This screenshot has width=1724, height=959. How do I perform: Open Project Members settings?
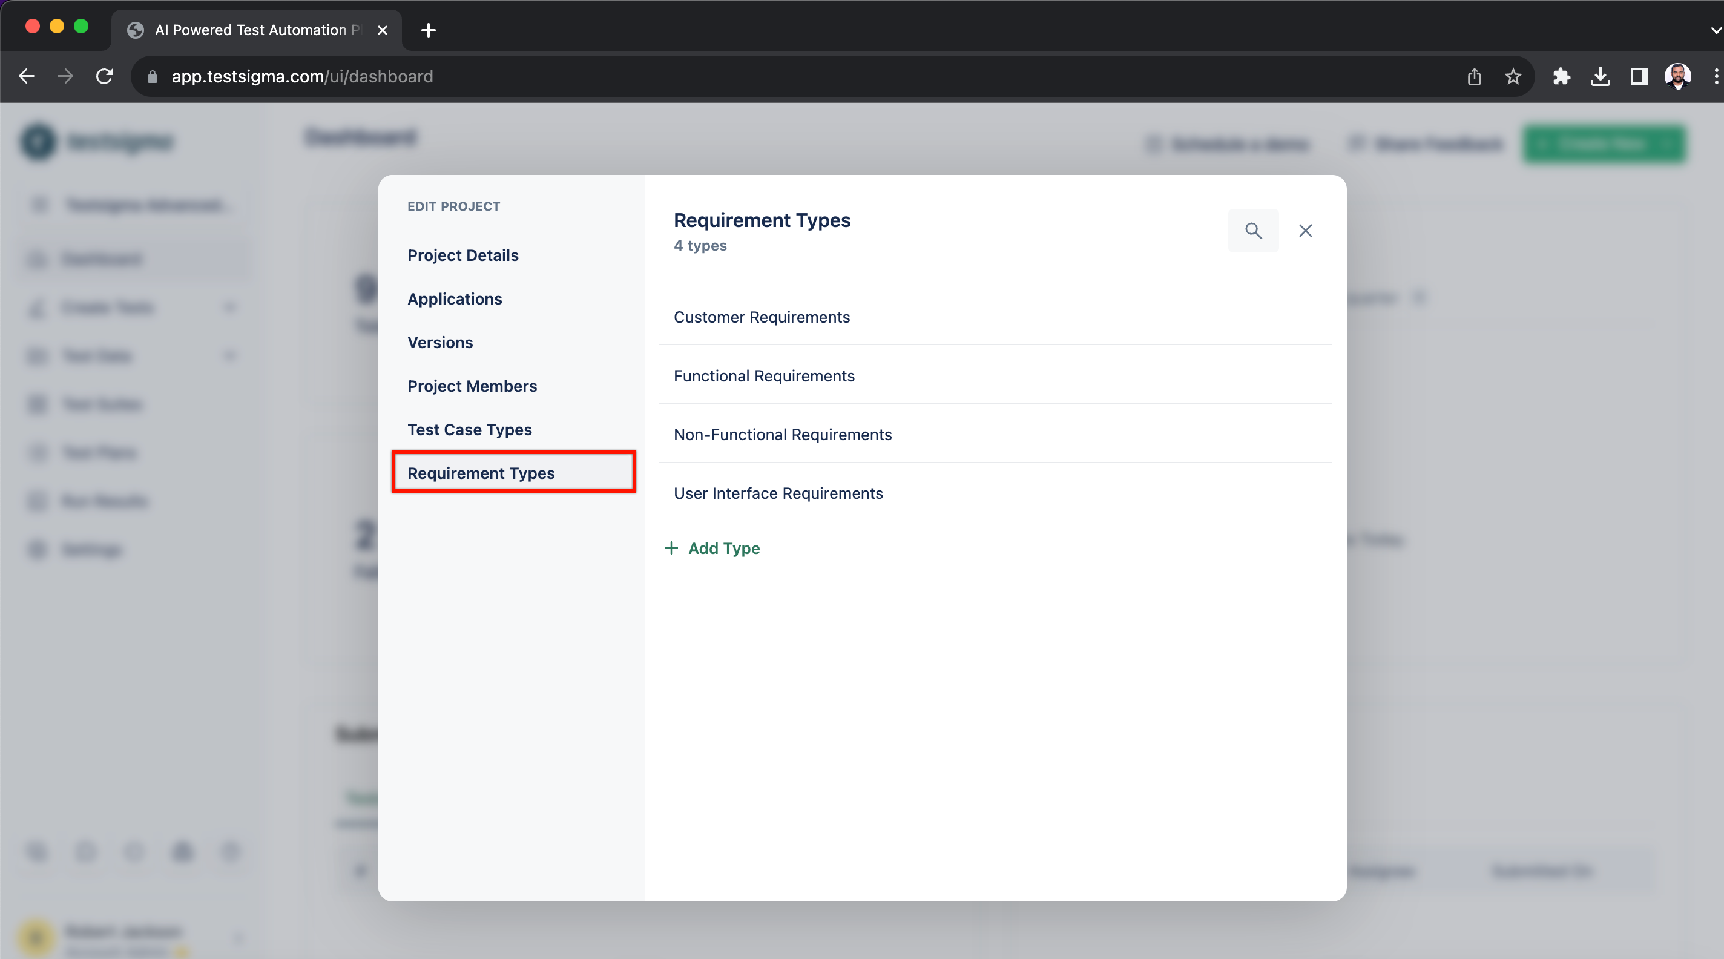pyautogui.click(x=472, y=386)
